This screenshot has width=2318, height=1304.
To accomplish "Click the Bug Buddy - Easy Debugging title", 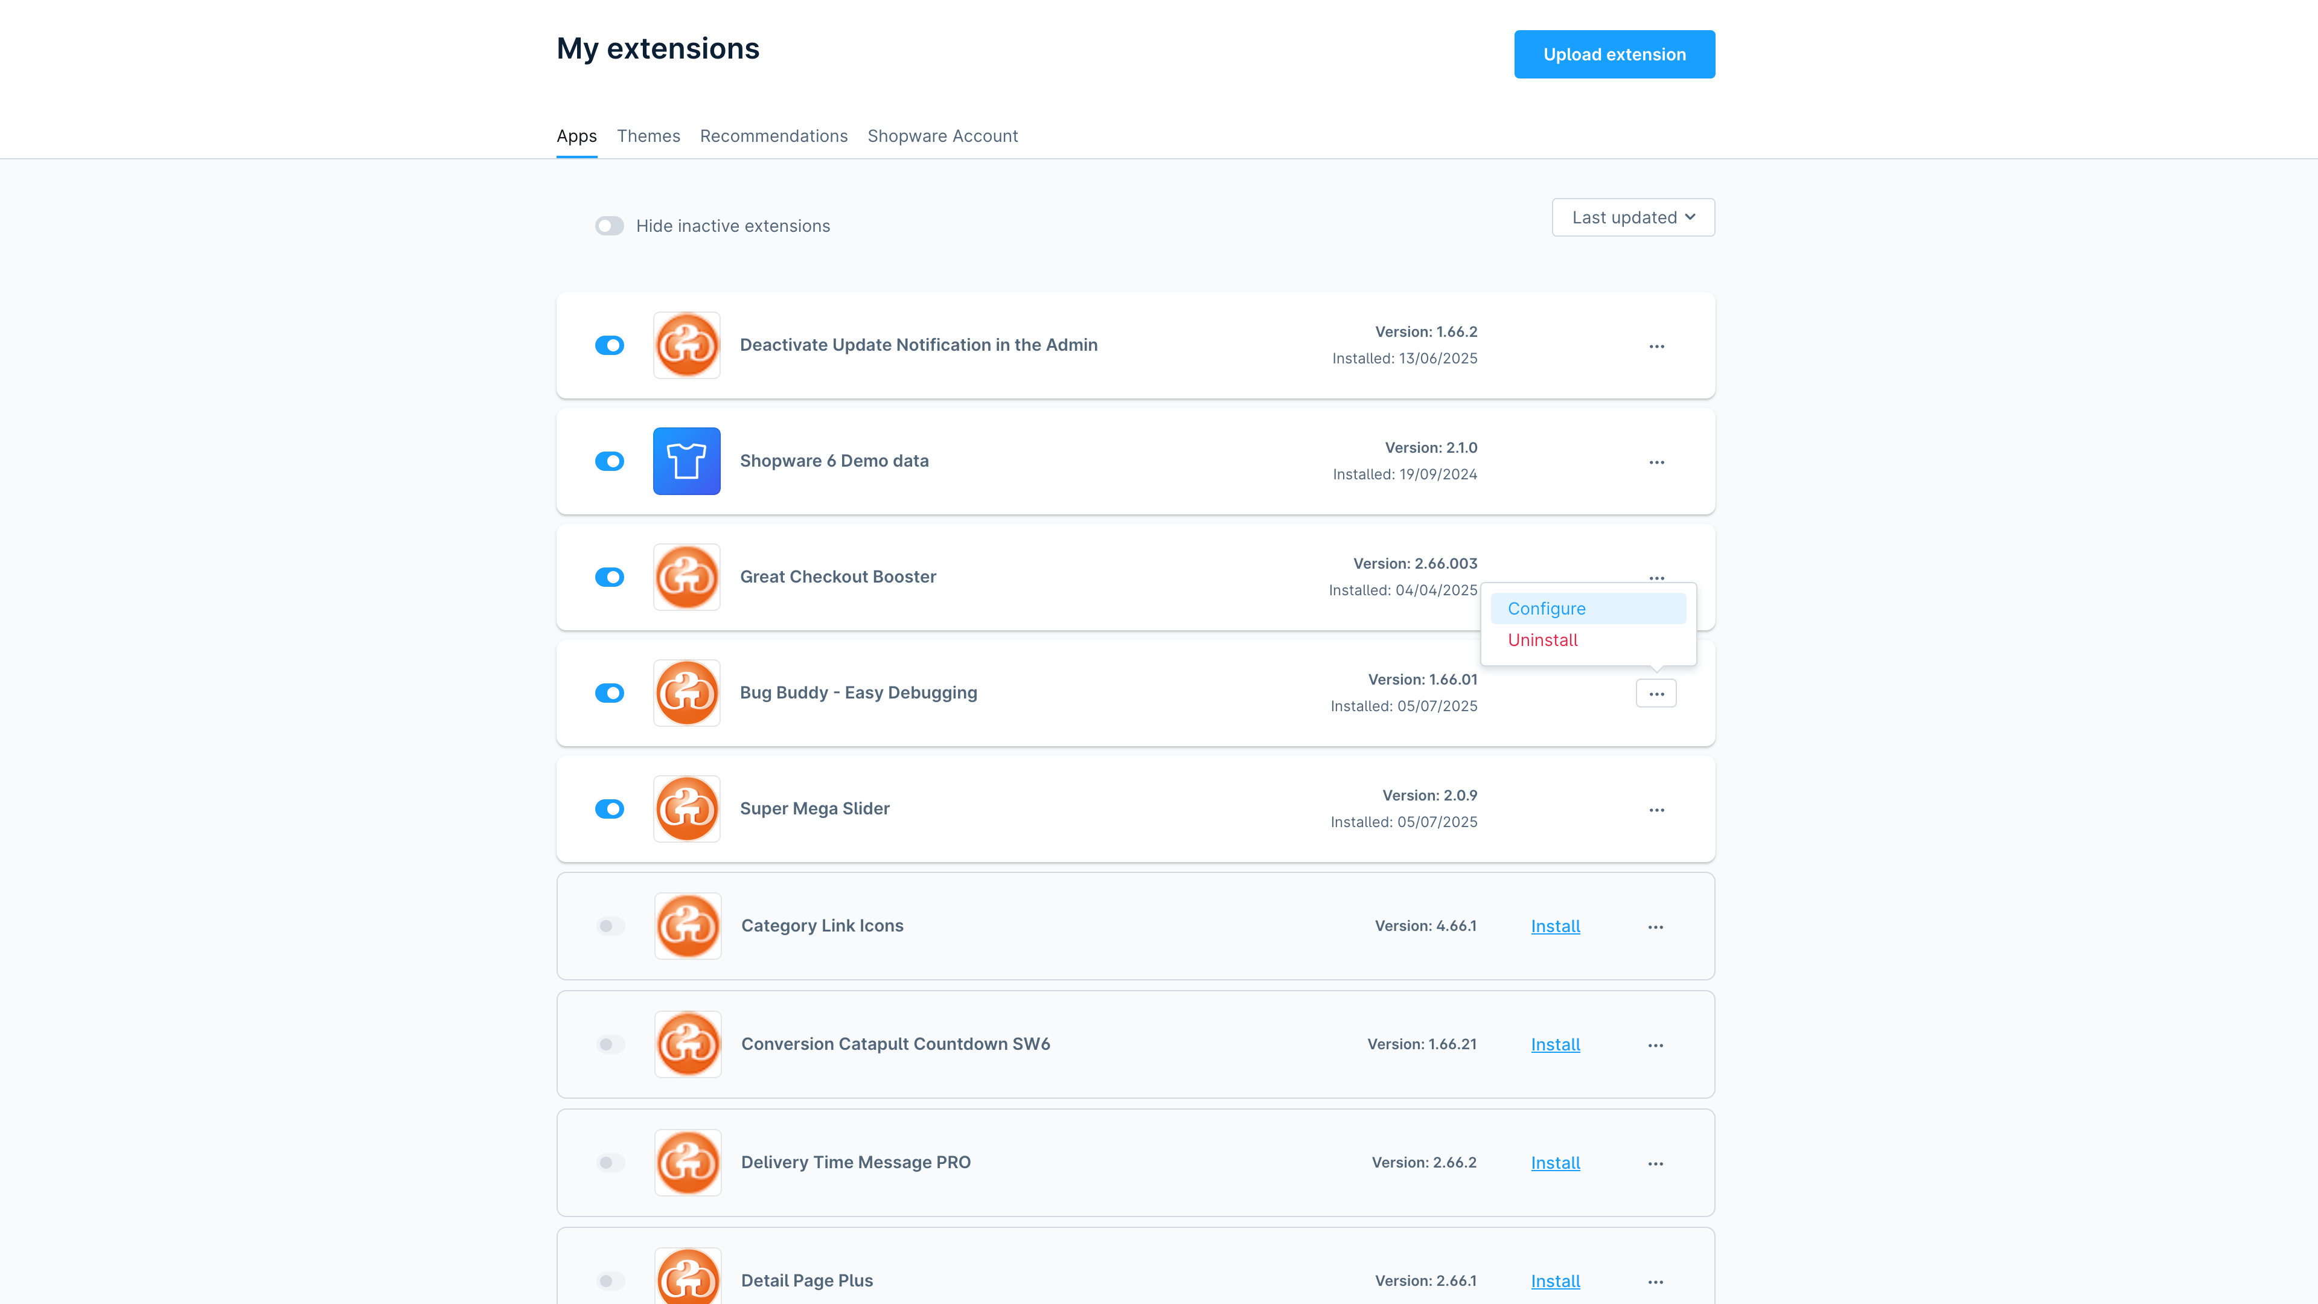I will [858, 693].
